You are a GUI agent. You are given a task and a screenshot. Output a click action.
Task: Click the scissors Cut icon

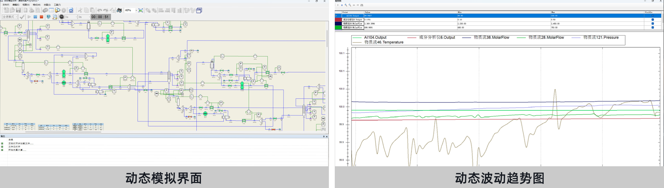(80, 10)
